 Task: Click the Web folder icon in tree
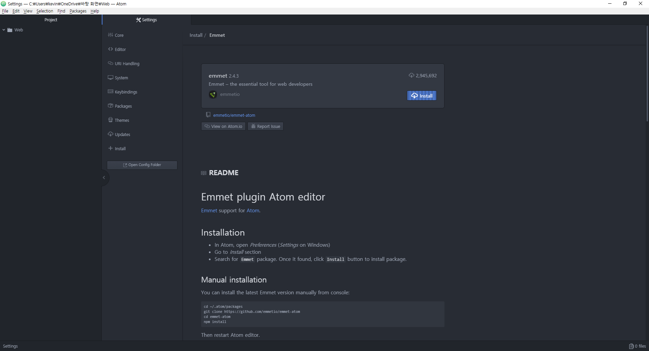tap(10, 30)
